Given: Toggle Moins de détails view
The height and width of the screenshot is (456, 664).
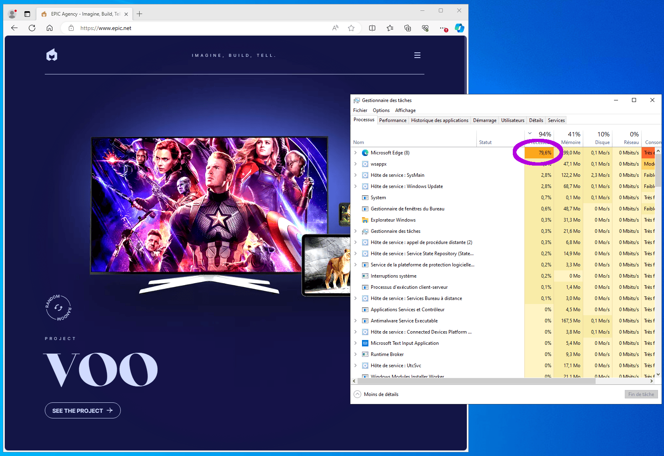Looking at the screenshot, I should coord(376,394).
